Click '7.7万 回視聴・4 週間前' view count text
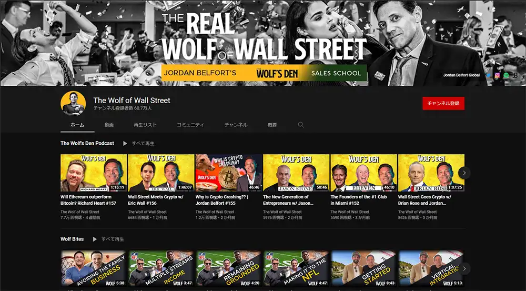 (x=80, y=217)
